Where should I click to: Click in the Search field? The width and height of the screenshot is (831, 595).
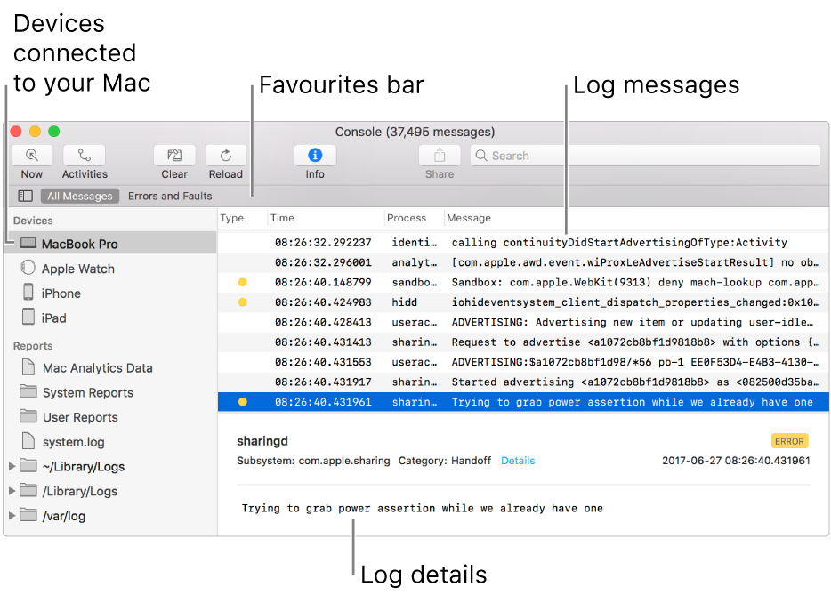645,156
